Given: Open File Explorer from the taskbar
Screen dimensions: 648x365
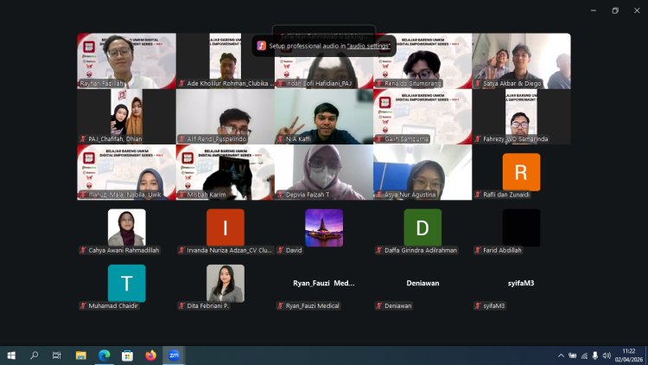Looking at the screenshot, I should (x=81, y=355).
